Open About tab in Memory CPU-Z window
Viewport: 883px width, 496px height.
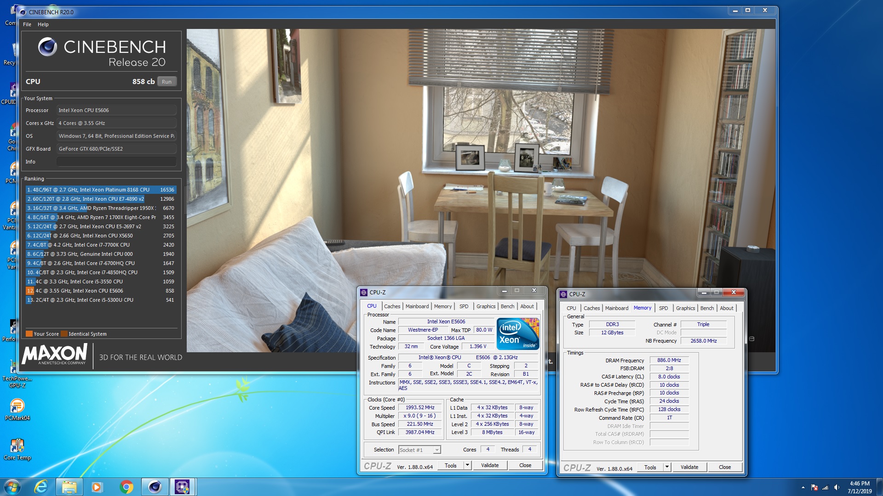tap(727, 308)
